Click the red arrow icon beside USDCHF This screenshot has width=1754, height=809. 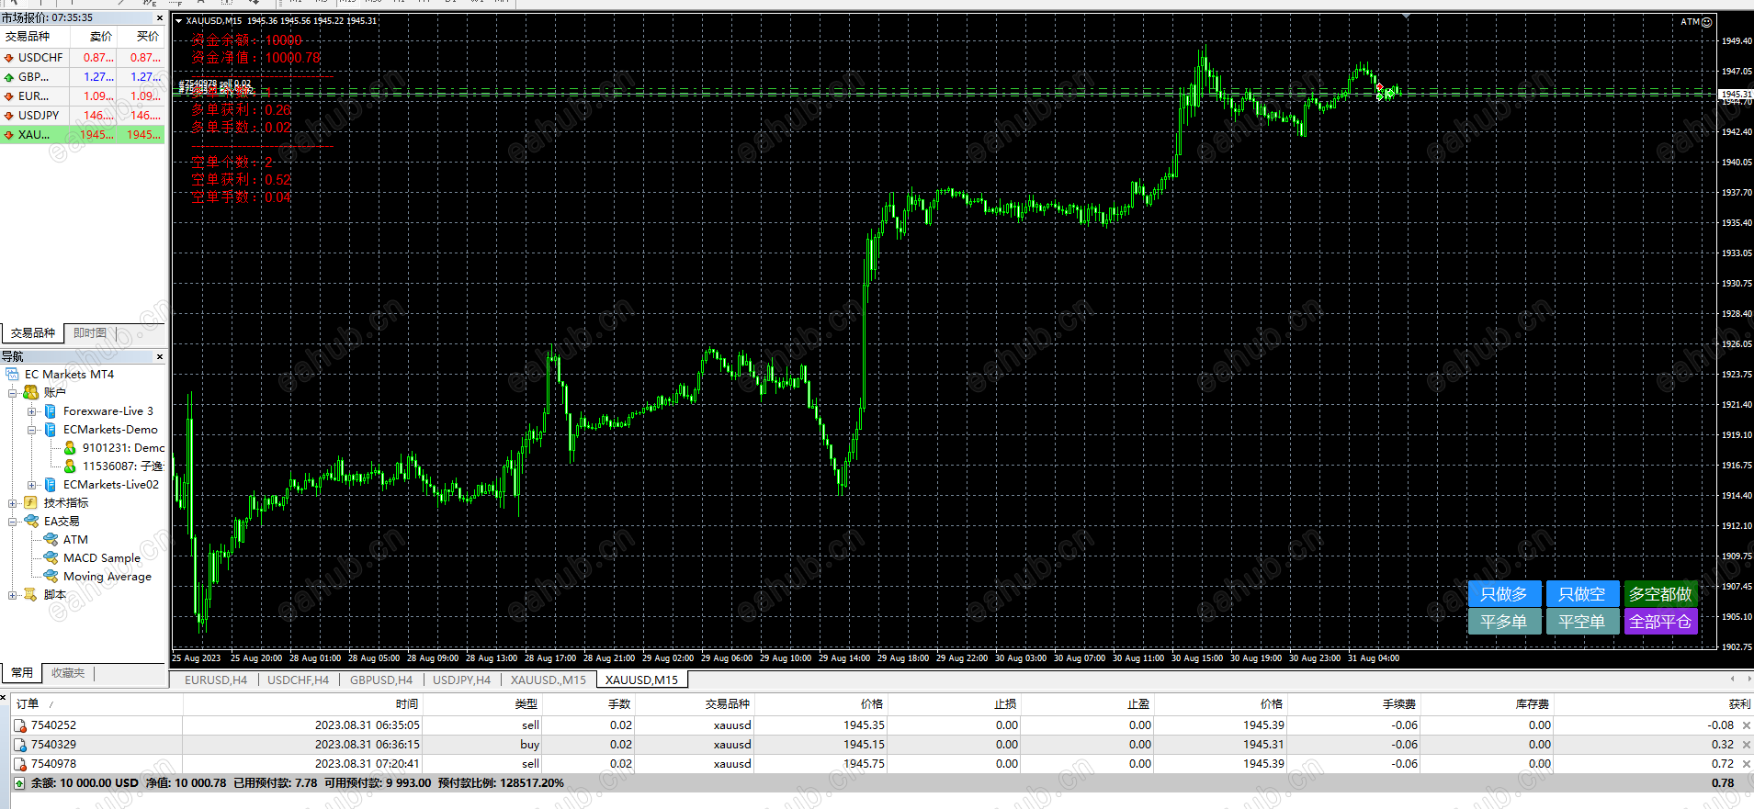(9, 58)
